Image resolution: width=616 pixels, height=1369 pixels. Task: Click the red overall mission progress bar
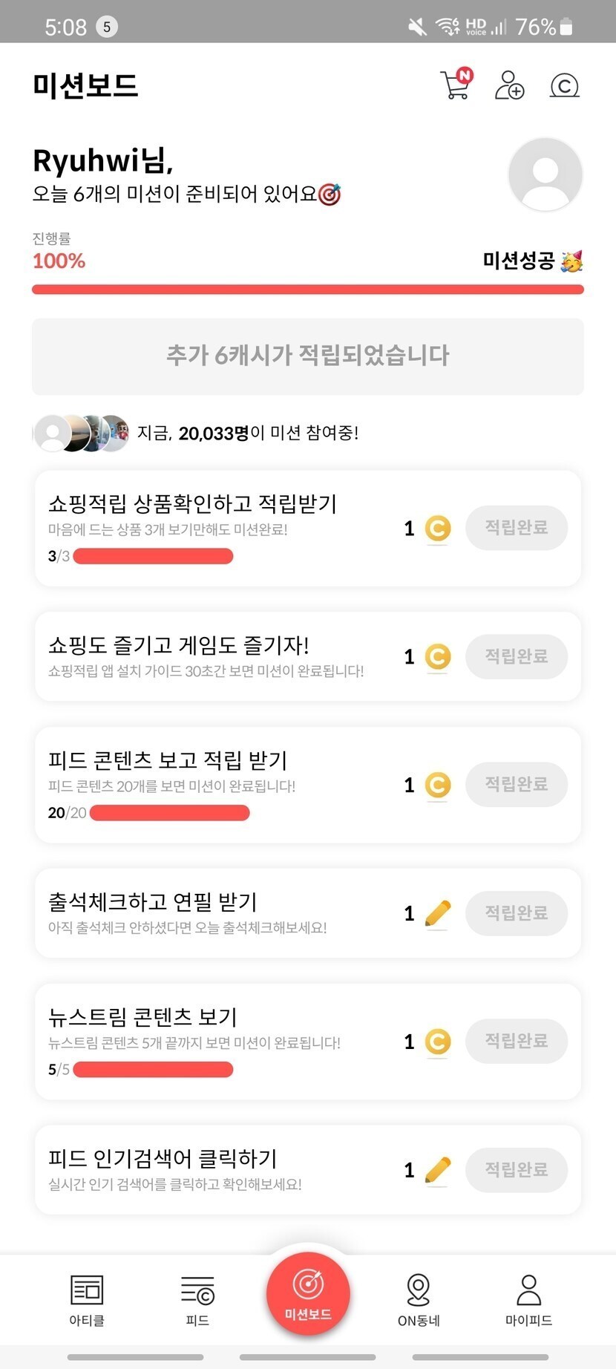point(308,290)
